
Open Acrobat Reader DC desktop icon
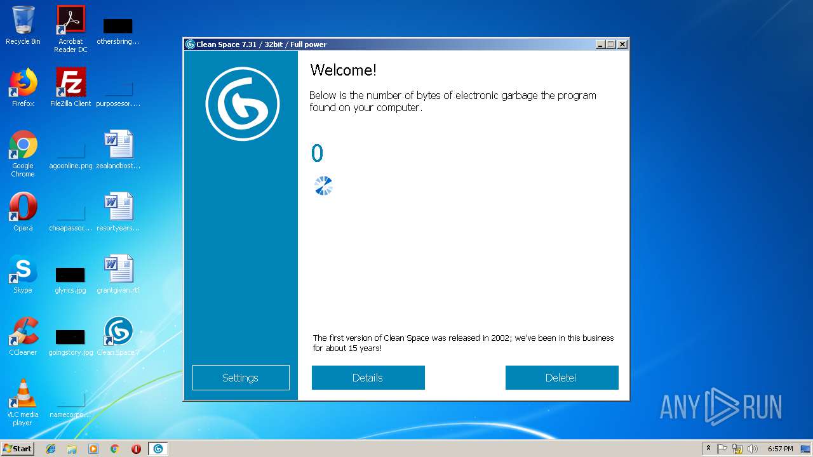[x=71, y=29]
